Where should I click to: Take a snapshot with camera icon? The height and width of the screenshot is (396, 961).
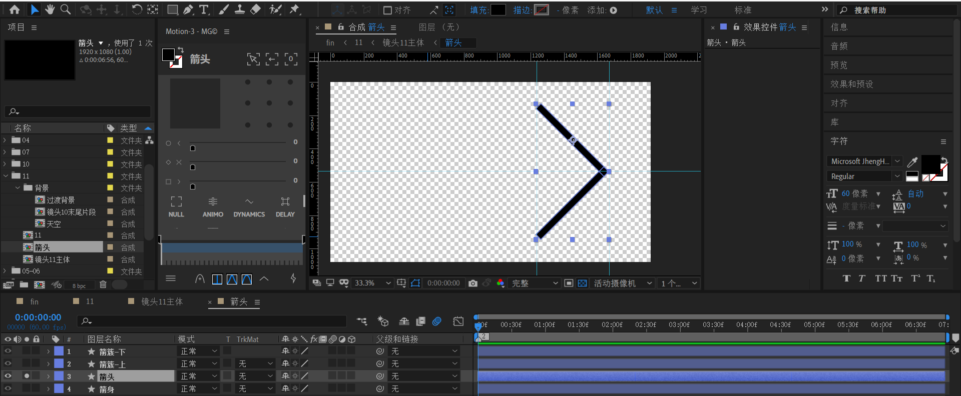pos(472,283)
